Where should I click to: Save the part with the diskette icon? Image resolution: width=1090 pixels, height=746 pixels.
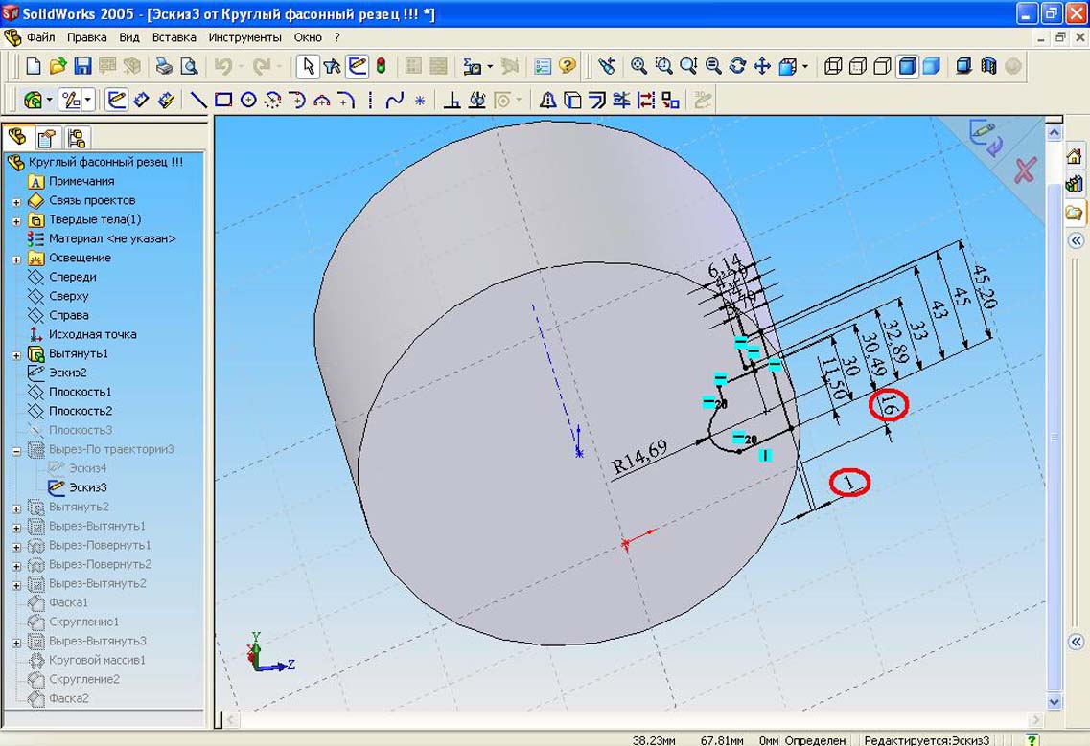coord(82,66)
